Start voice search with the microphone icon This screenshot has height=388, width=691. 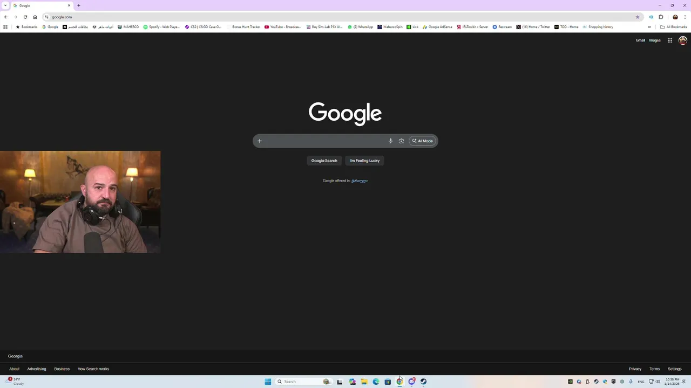point(390,141)
